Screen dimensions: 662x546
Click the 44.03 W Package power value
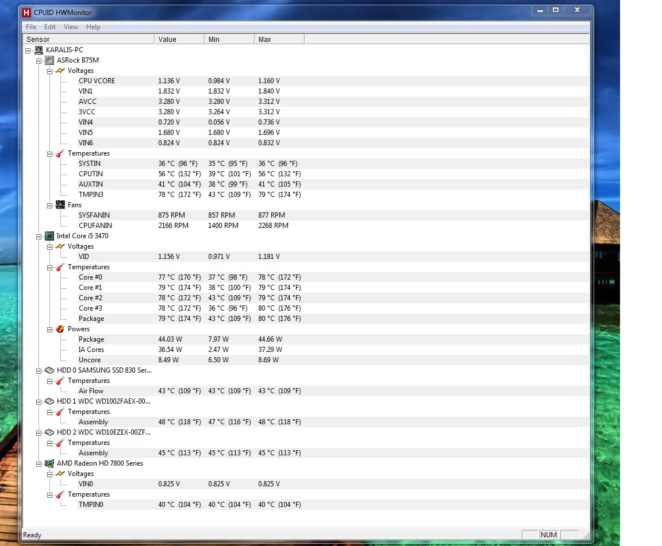[x=170, y=339]
